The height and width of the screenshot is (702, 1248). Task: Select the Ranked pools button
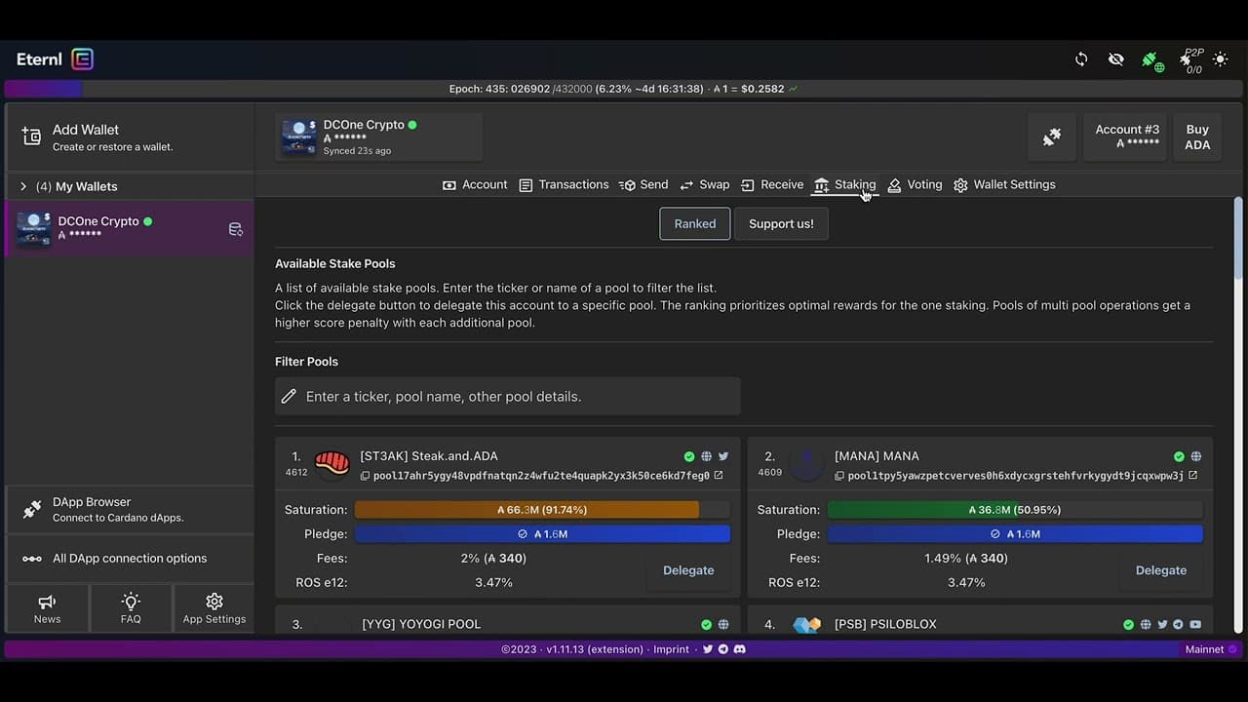coord(695,223)
